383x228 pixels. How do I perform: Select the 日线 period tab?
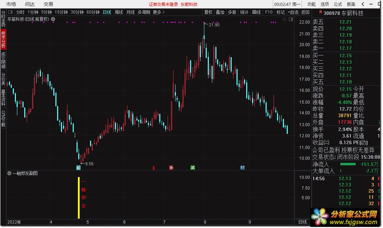107,12
